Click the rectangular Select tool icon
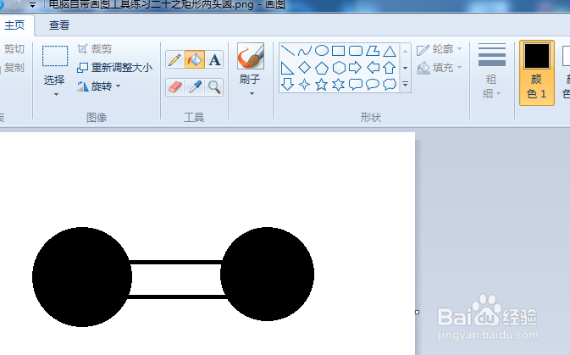 pos(55,56)
